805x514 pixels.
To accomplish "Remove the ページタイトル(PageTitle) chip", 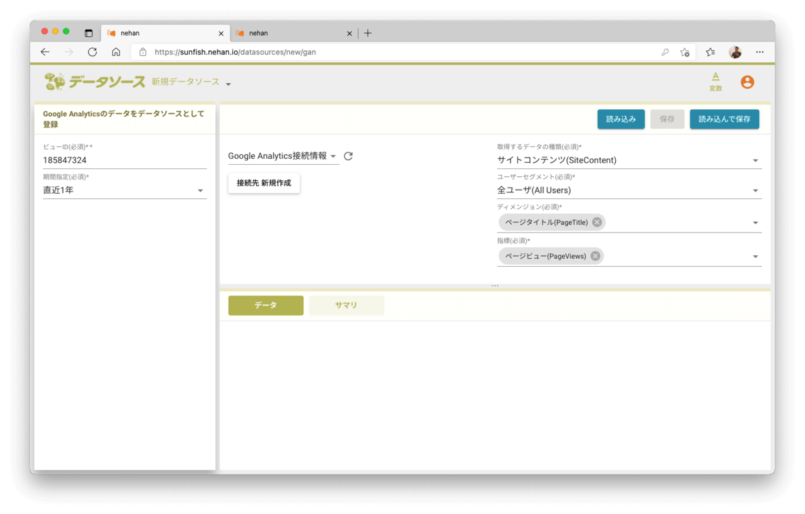I will (597, 222).
